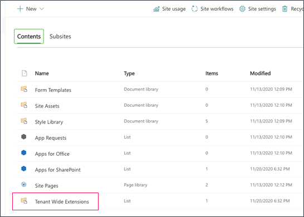Click modified date of Tenant Wide Extensions row
This screenshot has width=304, height=217.
(270, 201)
